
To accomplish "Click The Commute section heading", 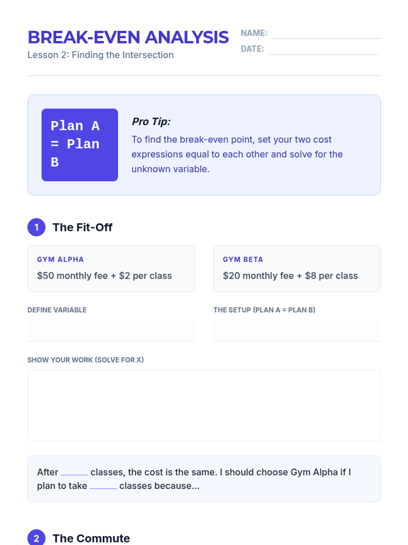I will click(91, 538).
